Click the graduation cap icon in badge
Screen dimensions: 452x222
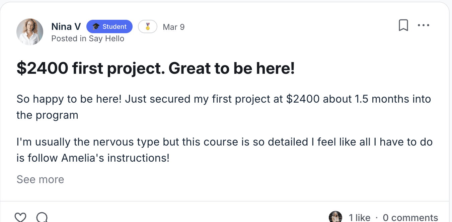click(x=96, y=27)
